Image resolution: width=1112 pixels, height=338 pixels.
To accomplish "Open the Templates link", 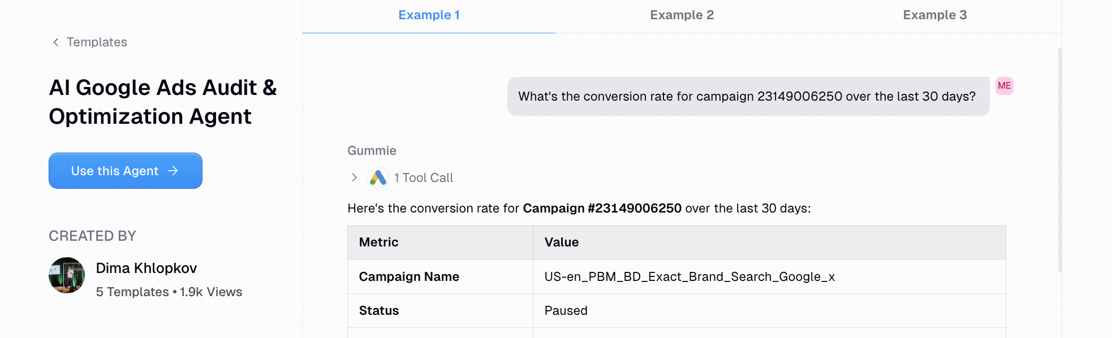I will pyautogui.click(x=97, y=42).
